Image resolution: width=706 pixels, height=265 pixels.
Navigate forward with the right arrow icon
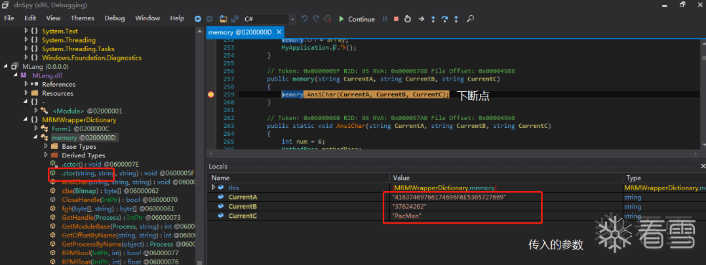209,19
